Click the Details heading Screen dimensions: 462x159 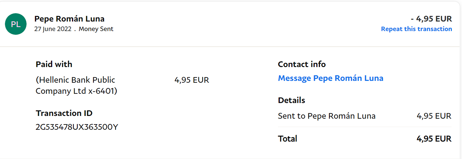pyautogui.click(x=291, y=100)
